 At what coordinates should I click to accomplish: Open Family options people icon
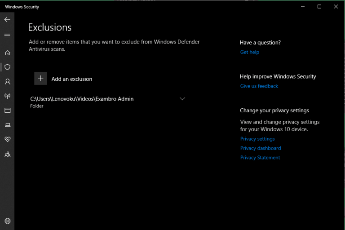[8, 154]
